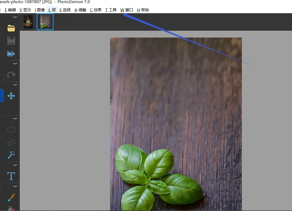Select the Text tool T icon
This screenshot has width=292, height=211.
point(11,176)
